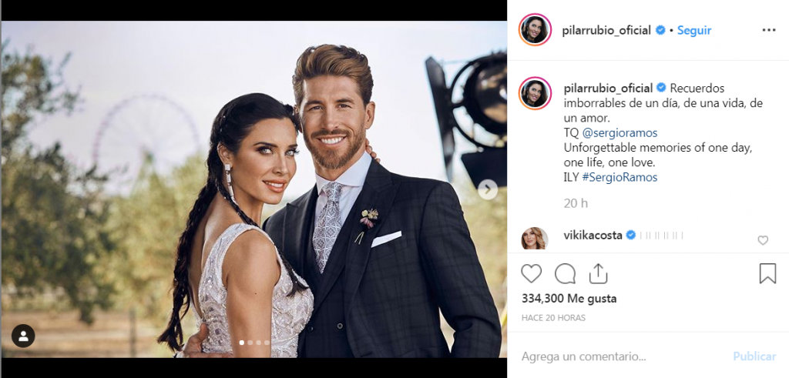
Task: Open the three-dot more options menu
Action: point(768,30)
